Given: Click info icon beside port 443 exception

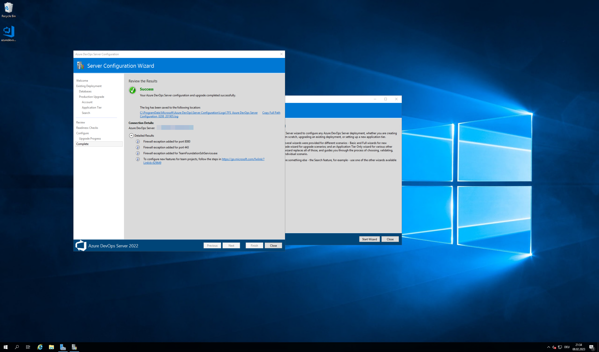Looking at the screenshot, I should tap(138, 147).
